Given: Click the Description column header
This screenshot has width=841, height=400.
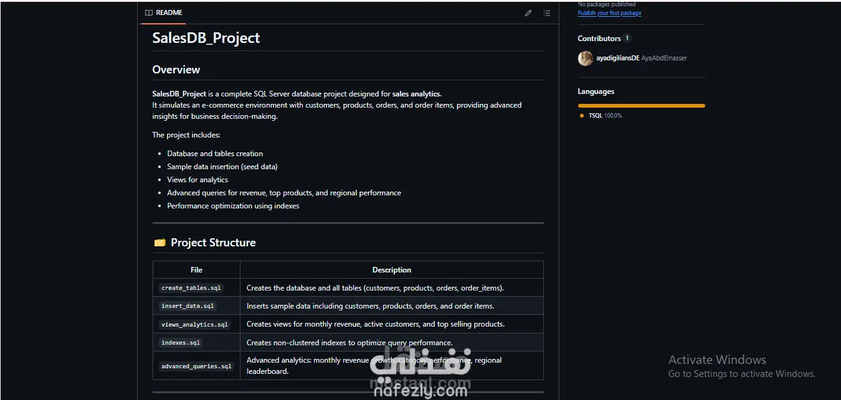Looking at the screenshot, I should (392, 270).
